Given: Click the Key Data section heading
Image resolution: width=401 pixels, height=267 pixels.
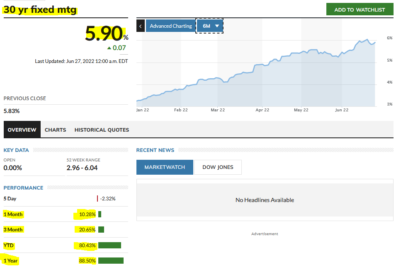Looking at the screenshot, I should tap(16, 150).
